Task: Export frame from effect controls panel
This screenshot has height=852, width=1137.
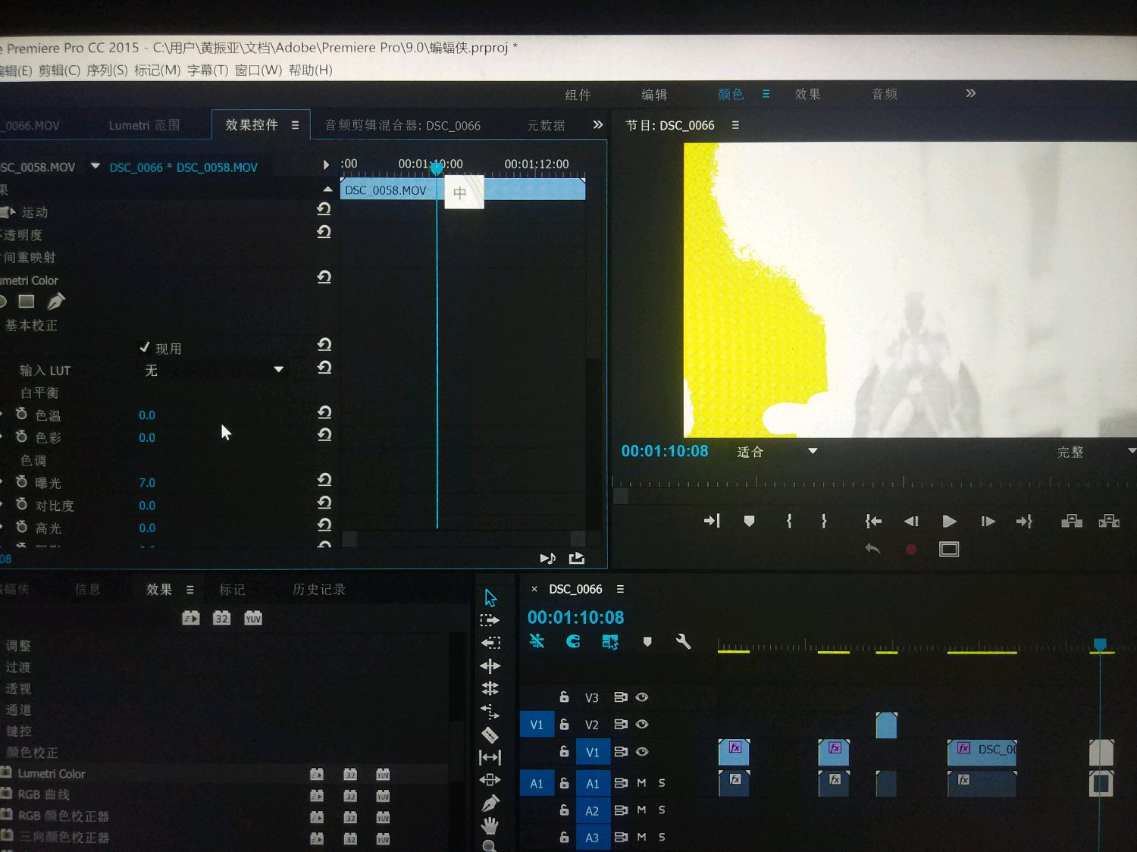Action: [577, 559]
